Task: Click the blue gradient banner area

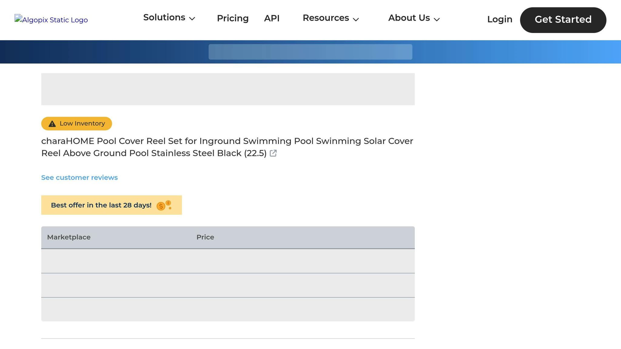Action: (x=310, y=52)
